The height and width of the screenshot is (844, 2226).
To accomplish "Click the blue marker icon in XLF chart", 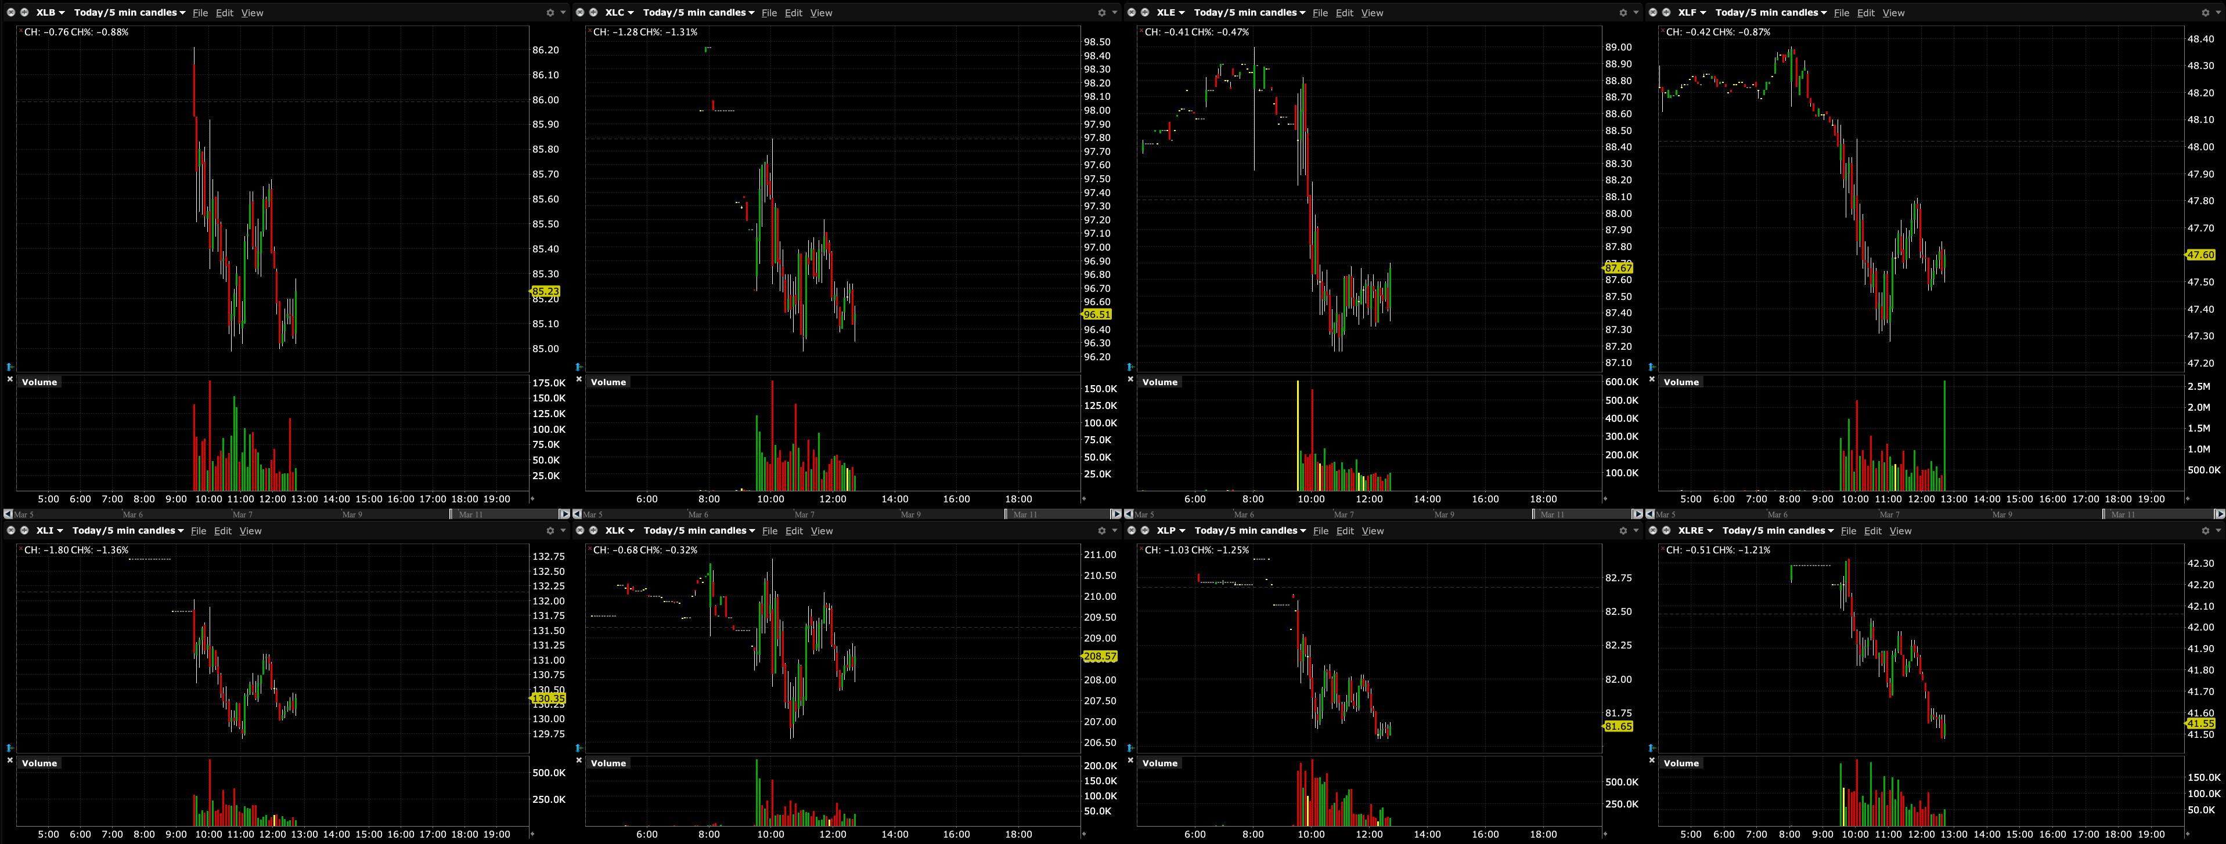I will click(1651, 367).
